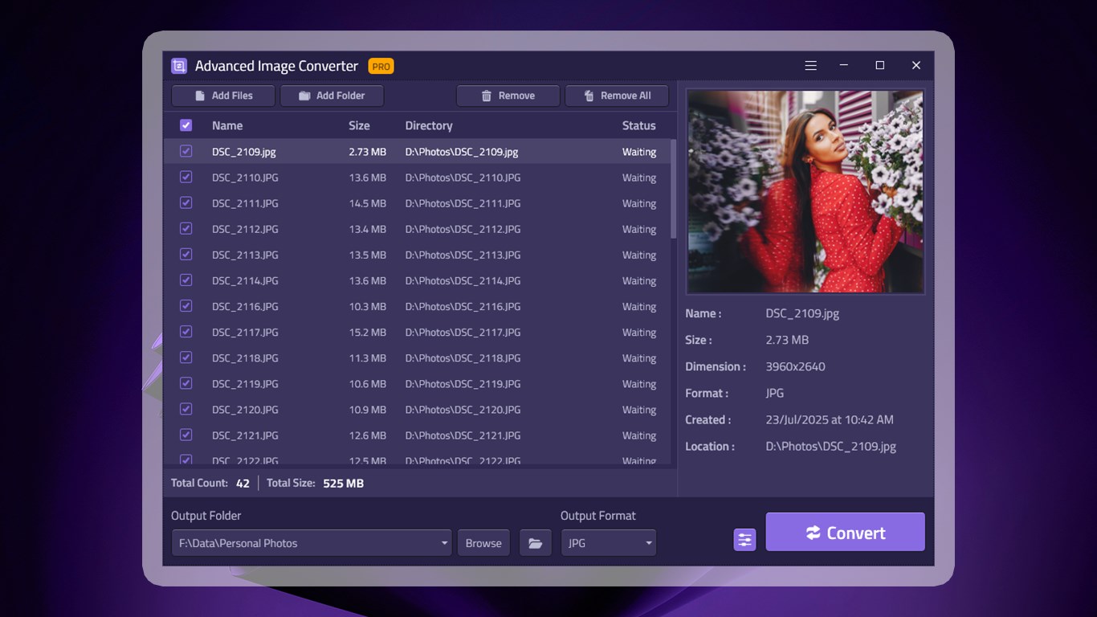
Task: Uncheck DSC_2110.JPG checkbox
Action: click(x=186, y=177)
